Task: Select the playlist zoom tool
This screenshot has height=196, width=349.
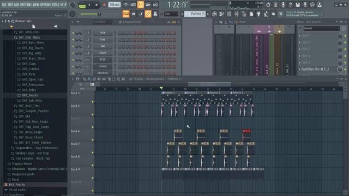Action: pos(119,79)
